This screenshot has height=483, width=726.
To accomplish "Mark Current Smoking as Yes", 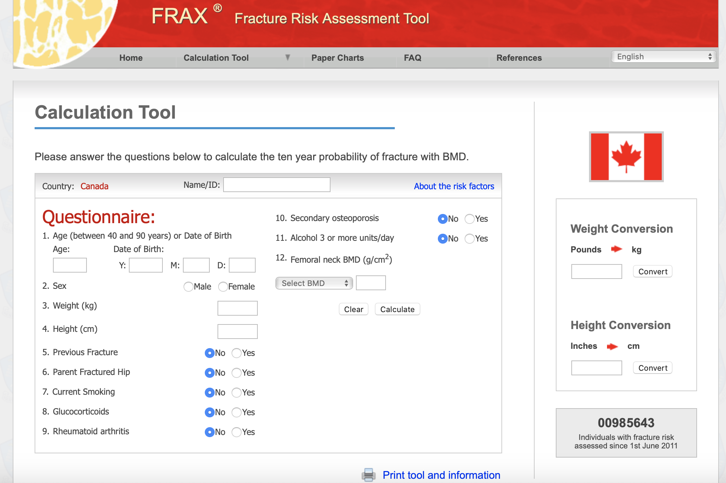I will (237, 393).
